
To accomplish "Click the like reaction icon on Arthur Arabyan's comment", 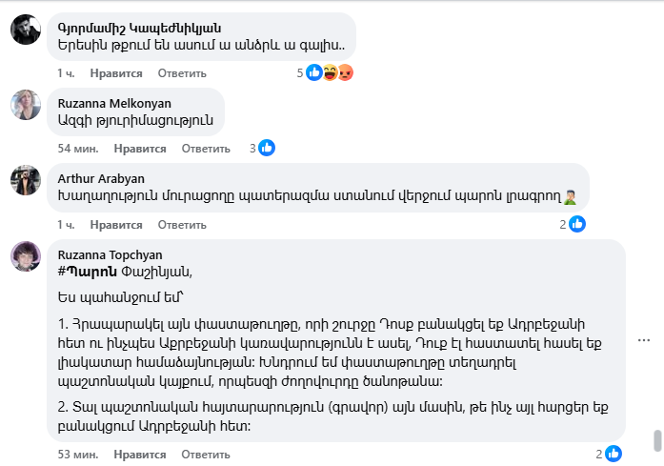I will (576, 224).
